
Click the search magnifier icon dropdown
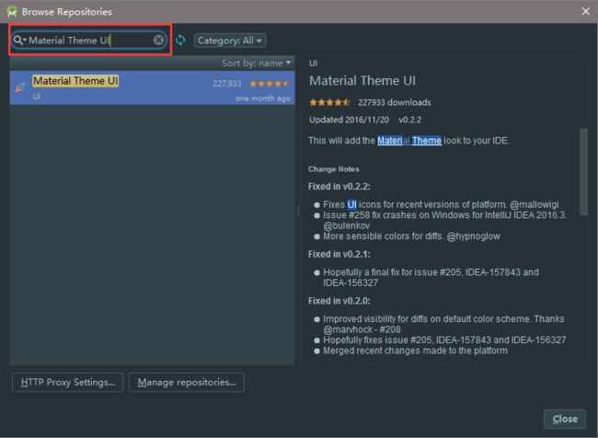coord(19,40)
